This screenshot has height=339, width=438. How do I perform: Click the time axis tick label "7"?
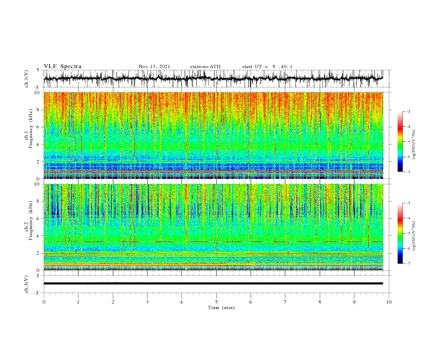[285, 302]
